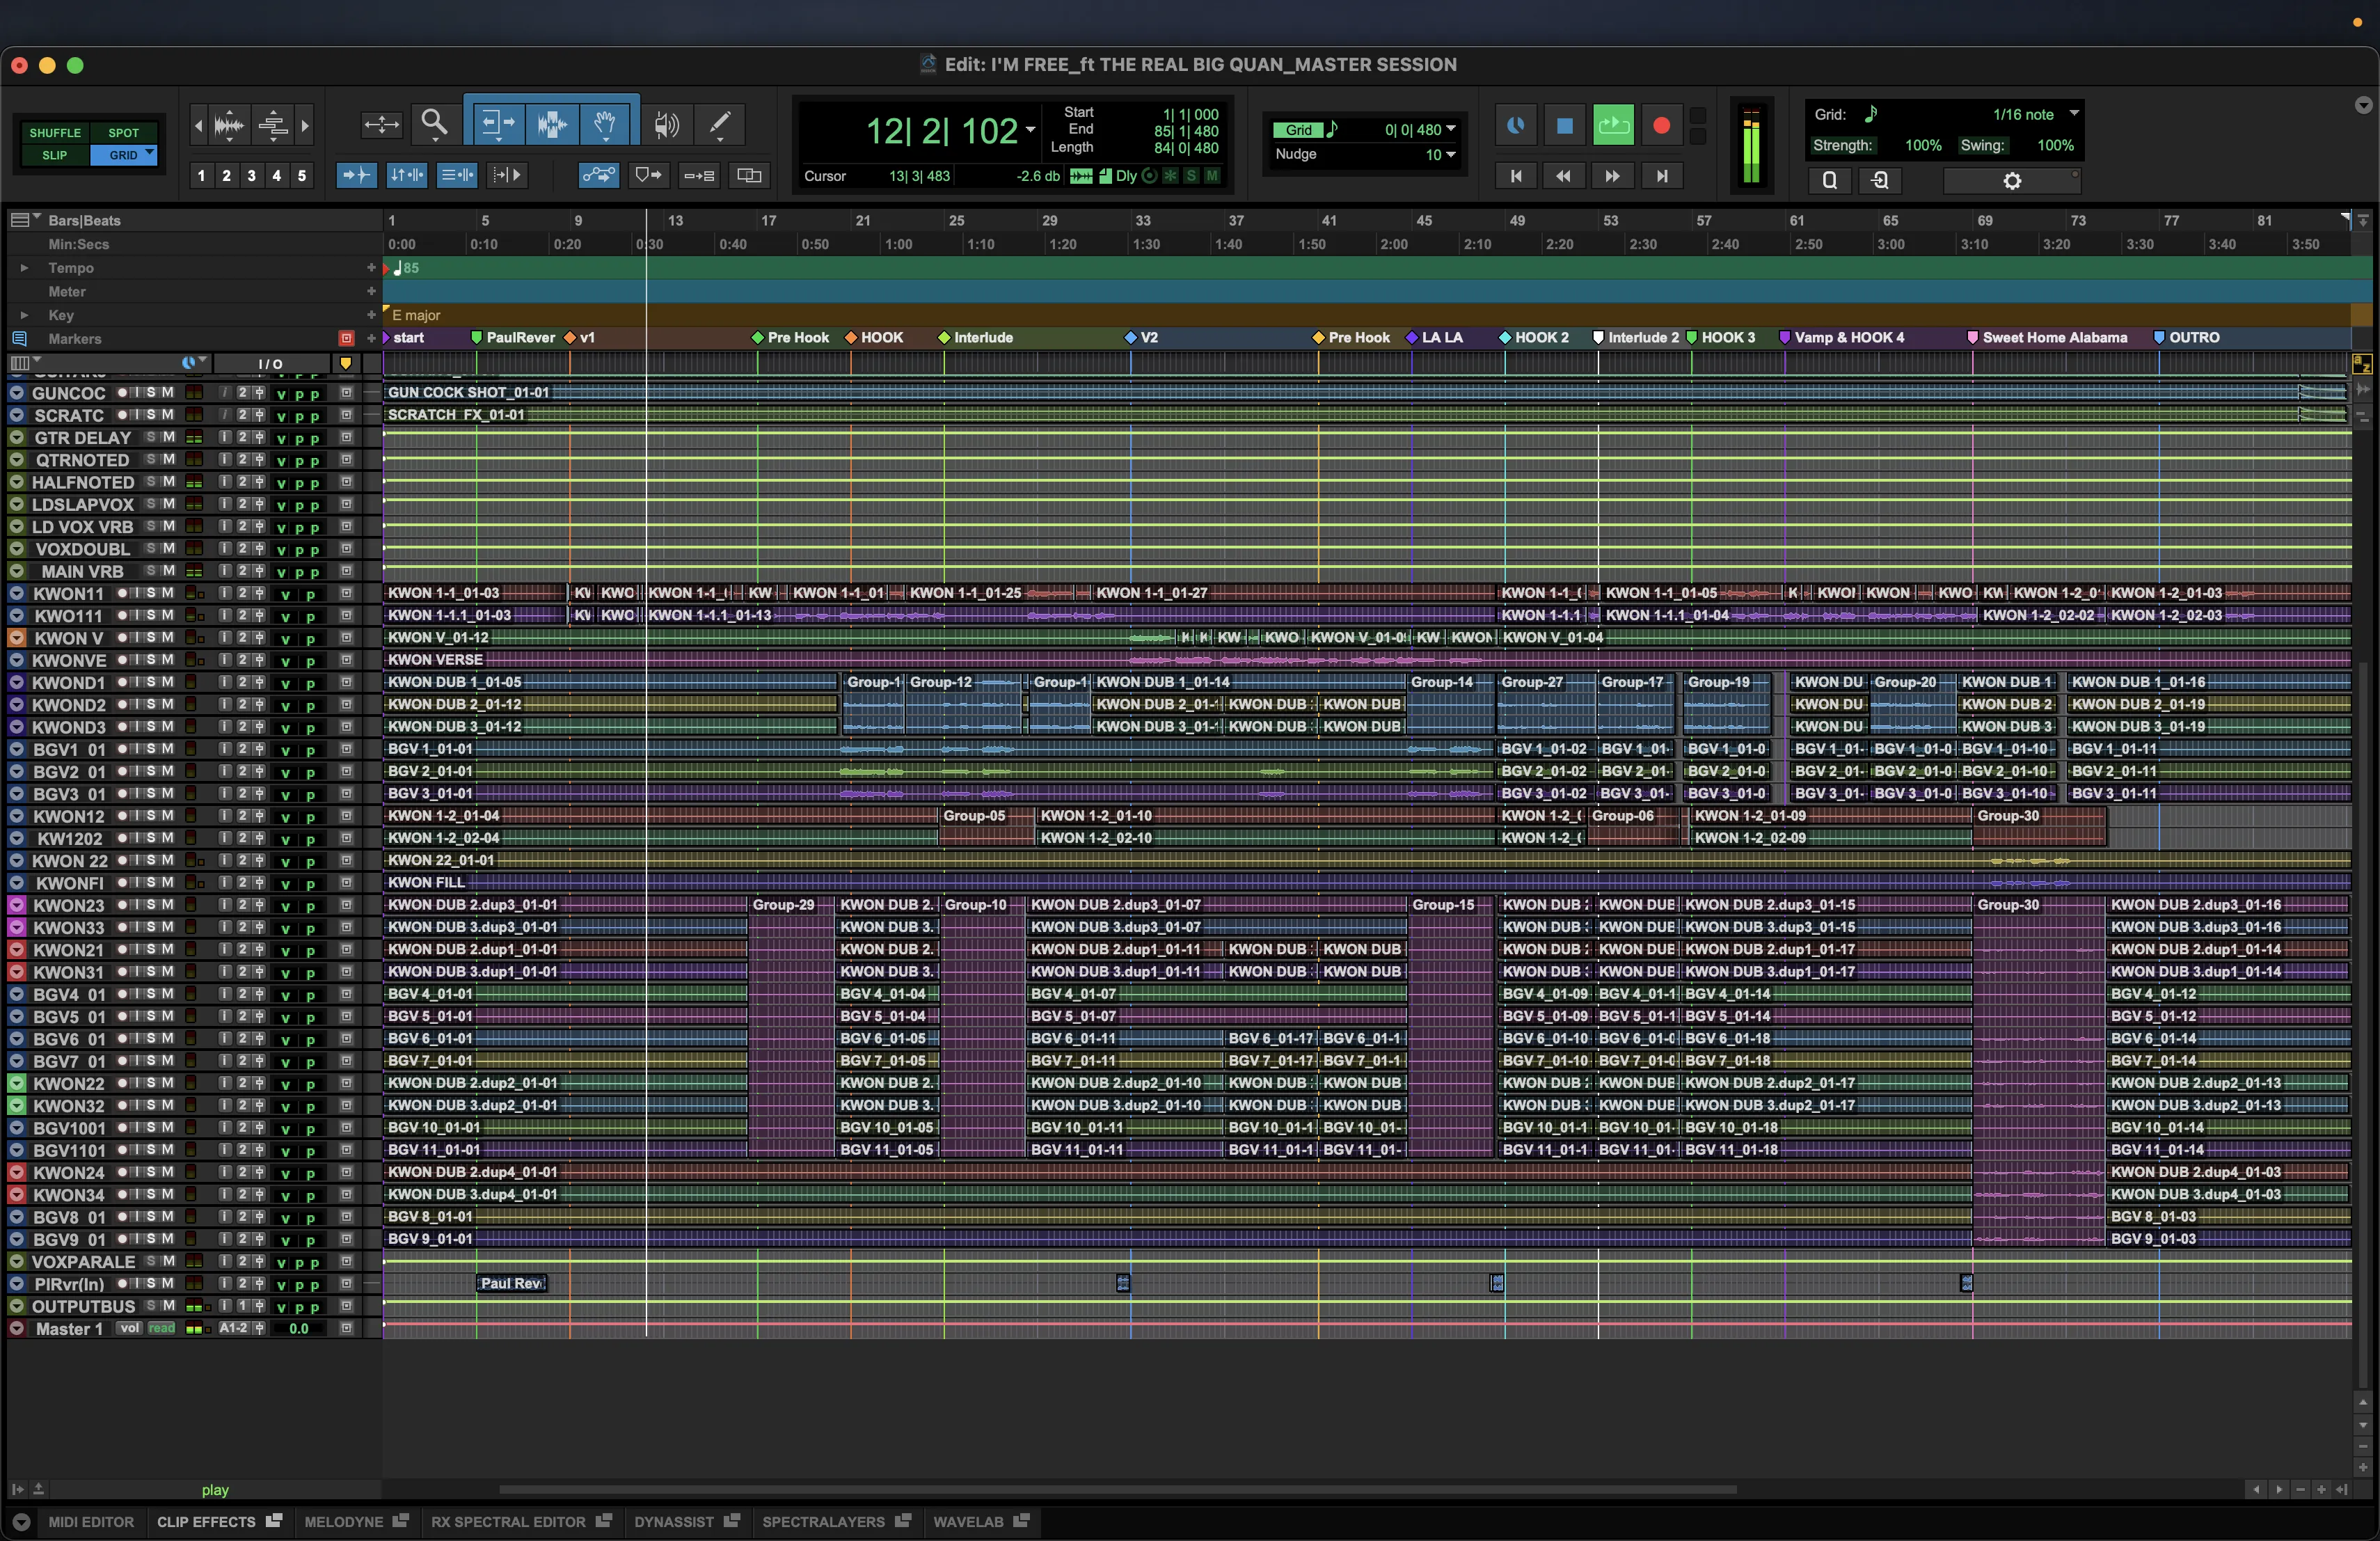Enable SPOT edit mode
2380x1541 pixels.
pyautogui.click(x=123, y=133)
